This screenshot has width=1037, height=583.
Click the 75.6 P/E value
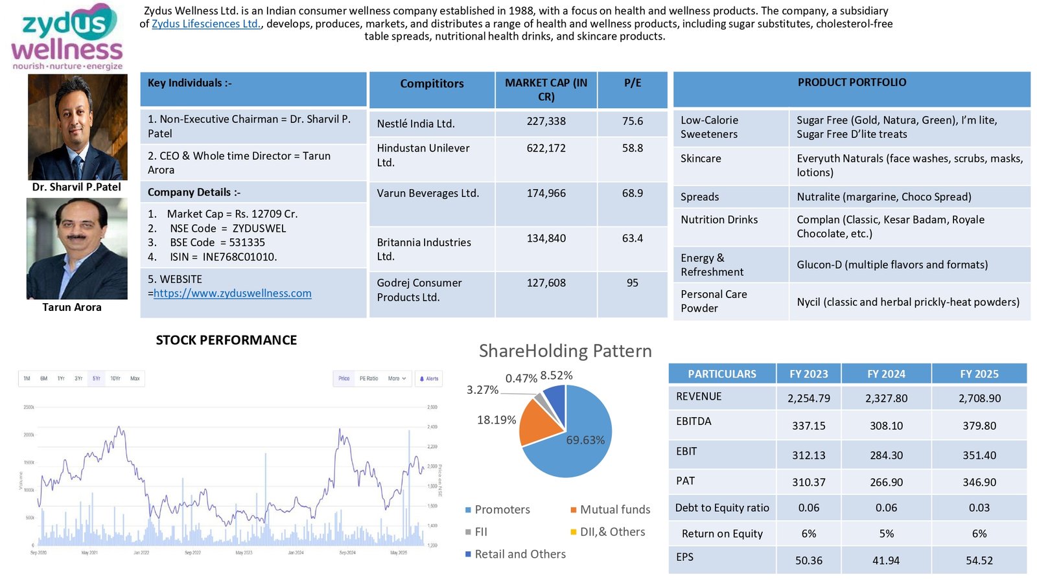coord(633,121)
